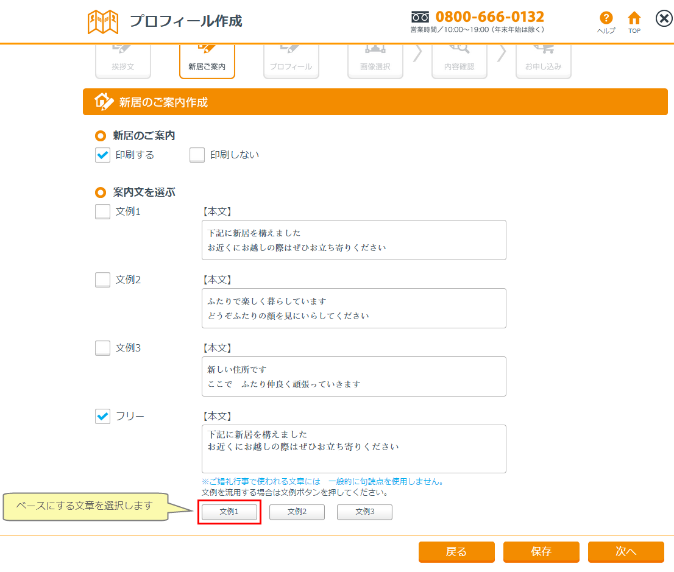The image size is (674, 572).
Task: Open the 内容確認 step
Action: [x=459, y=61]
